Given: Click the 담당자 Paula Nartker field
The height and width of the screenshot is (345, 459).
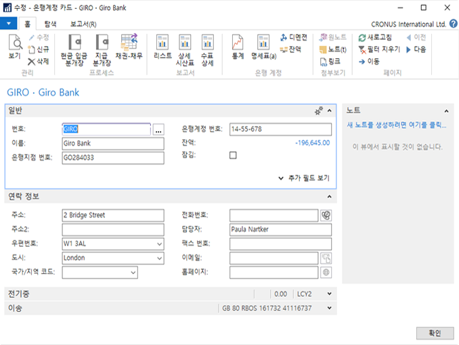Looking at the screenshot, I should (x=280, y=230).
